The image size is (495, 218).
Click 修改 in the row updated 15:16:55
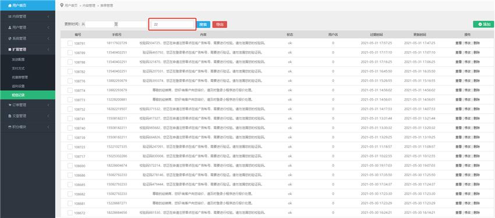(468, 81)
